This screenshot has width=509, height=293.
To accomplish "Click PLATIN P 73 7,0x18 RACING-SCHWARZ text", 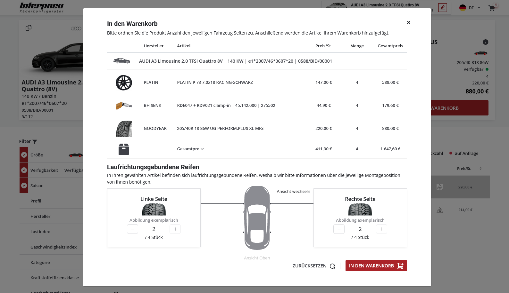I will pyautogui.click(x=215, y=82).
